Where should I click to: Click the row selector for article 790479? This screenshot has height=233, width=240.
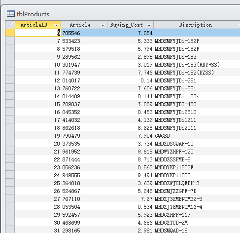10,136
